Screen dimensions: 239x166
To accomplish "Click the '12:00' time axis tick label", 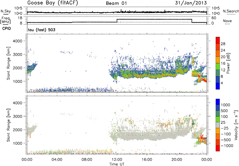I will [117, 160].
